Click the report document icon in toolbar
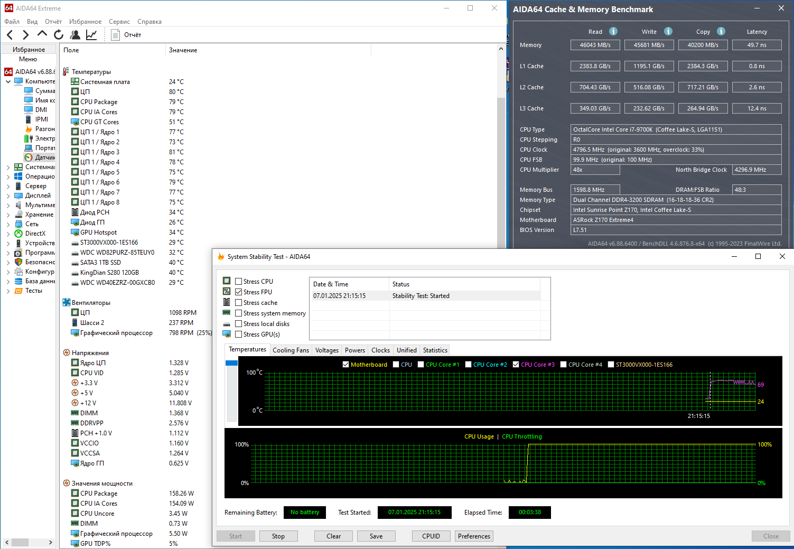 tap(116, 35)
